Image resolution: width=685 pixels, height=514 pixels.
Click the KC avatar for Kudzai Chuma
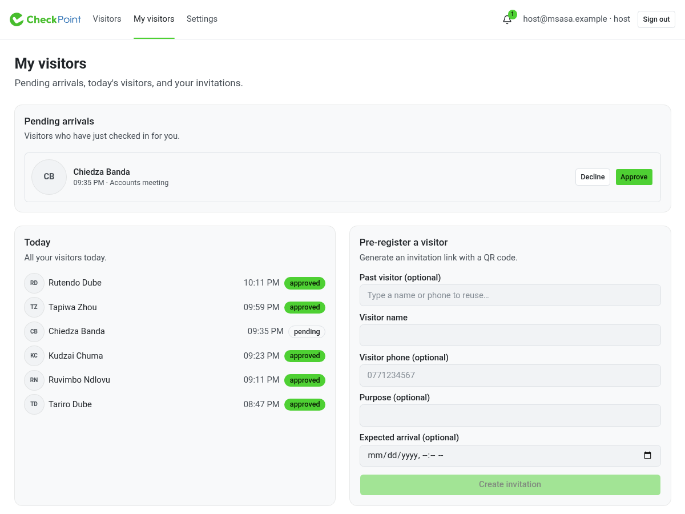pos(34,356)
